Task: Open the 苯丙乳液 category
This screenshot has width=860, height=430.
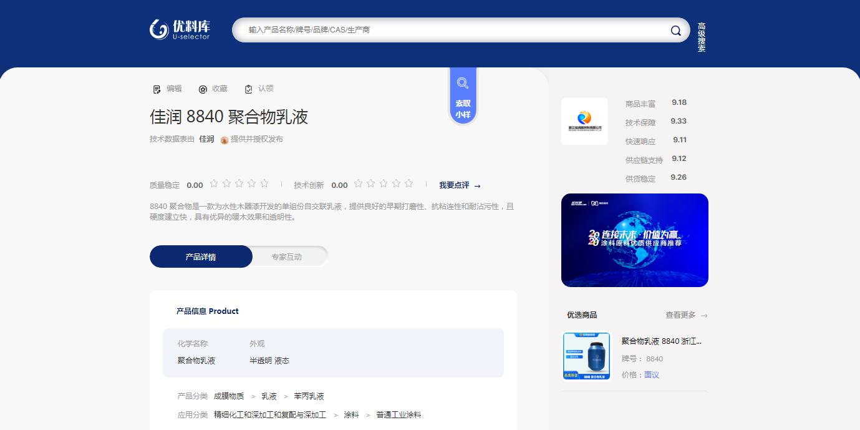Action: coord(309,396)
